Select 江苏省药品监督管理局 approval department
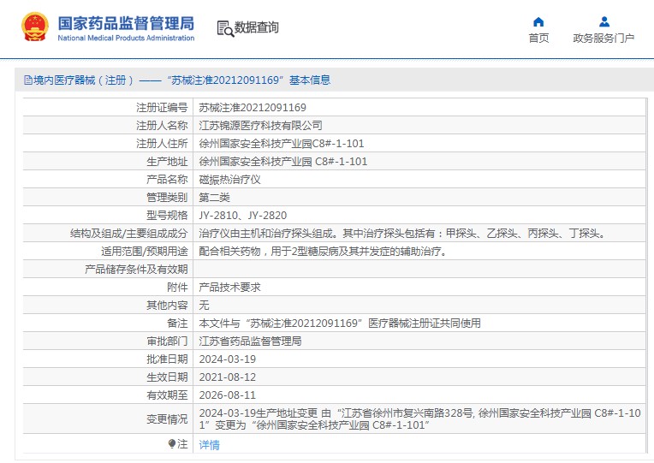The image size is (654, 463). point(250,341)
